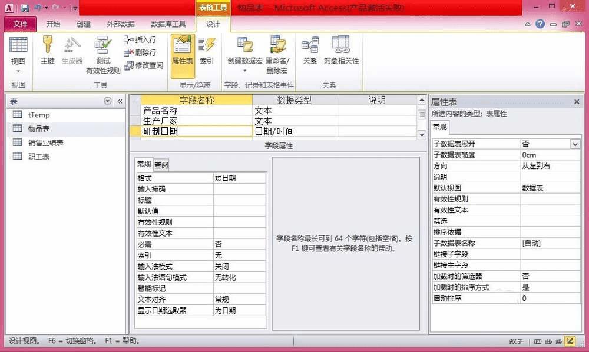
Task: Open navigation pane category dropdown arrow
Action: (x=108, y=101)
